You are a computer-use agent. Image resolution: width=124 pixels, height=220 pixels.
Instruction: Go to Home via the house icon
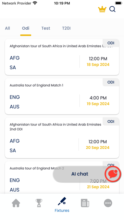(x=16, y=203)
